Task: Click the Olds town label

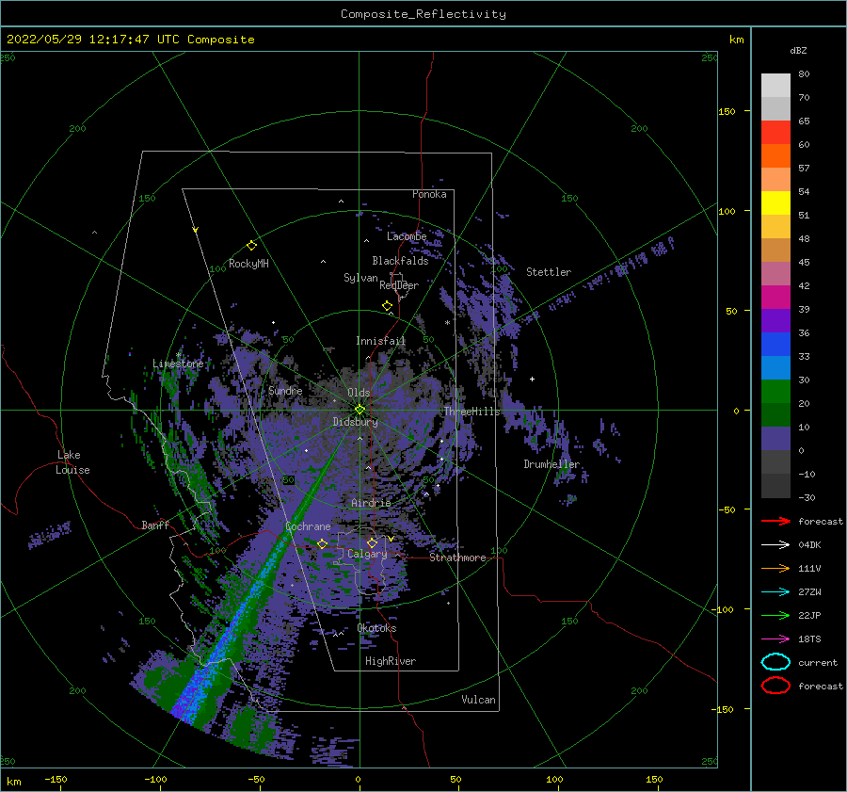Action: pyautogui.click(x=359, y=393)
